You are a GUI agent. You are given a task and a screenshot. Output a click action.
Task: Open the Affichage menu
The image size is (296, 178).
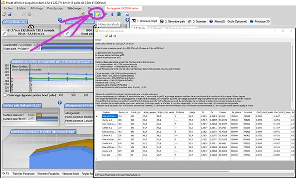(37, 8)
